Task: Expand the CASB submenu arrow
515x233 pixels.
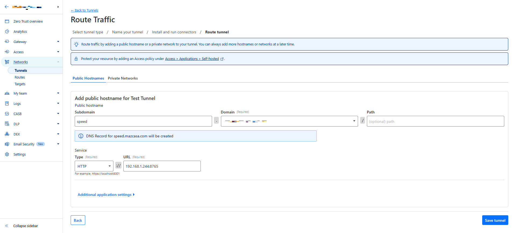Action: tap(58, 114)
